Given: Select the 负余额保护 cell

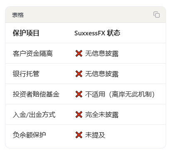Looking at the screenshot, I should tap(29, 135).
